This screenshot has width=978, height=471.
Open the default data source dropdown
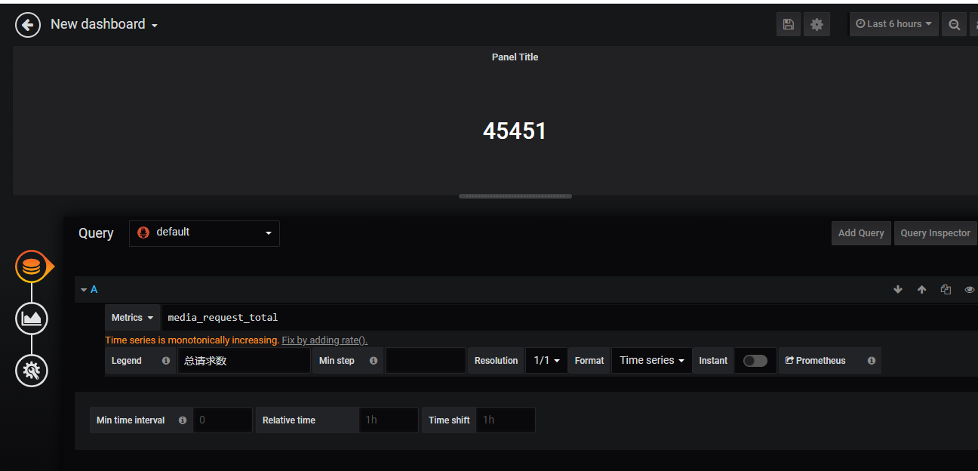coord(205,233)
